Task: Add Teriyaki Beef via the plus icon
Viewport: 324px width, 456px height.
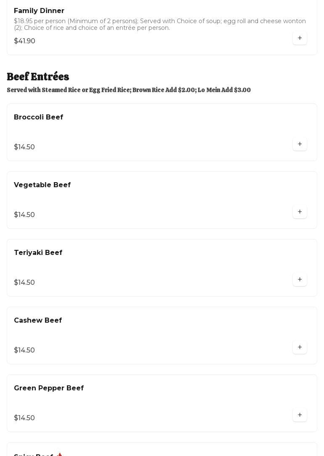Action: click(x=300, y=280)
